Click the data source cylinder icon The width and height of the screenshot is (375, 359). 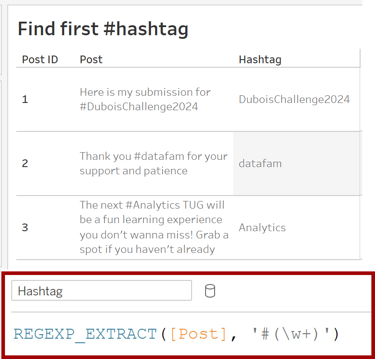(210, 291)
